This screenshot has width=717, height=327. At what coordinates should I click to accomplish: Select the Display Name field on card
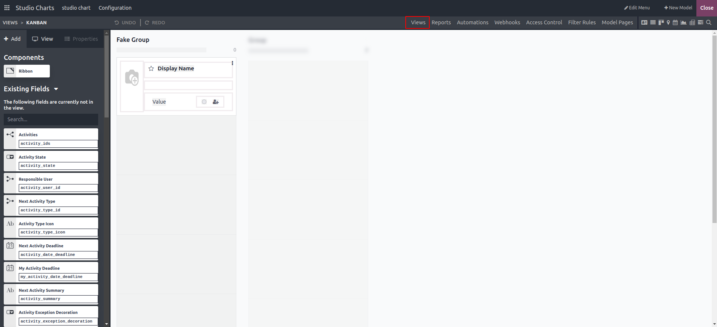pos(176,68)
